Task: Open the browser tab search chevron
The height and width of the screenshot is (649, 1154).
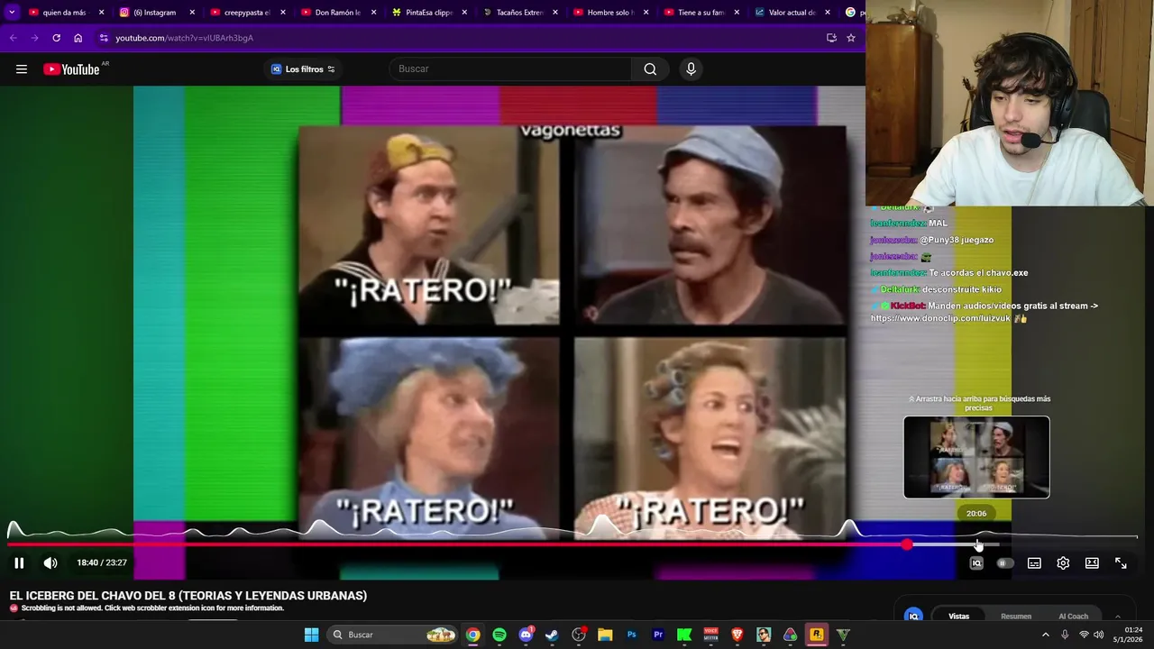Action: [x=12, y=13]
